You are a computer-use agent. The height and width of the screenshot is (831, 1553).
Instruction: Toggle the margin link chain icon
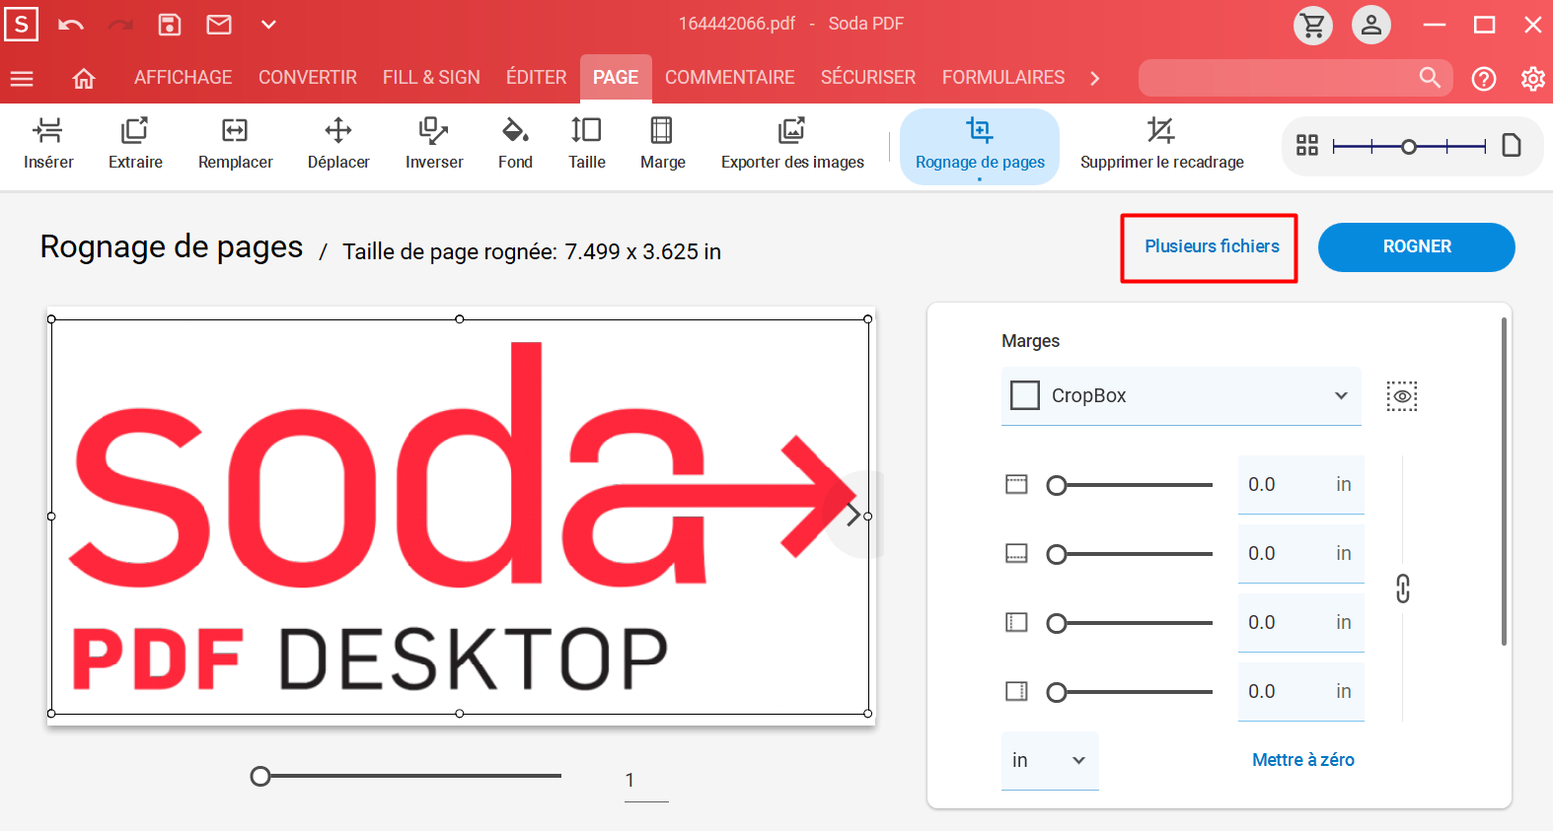[x=1403, y=589]
